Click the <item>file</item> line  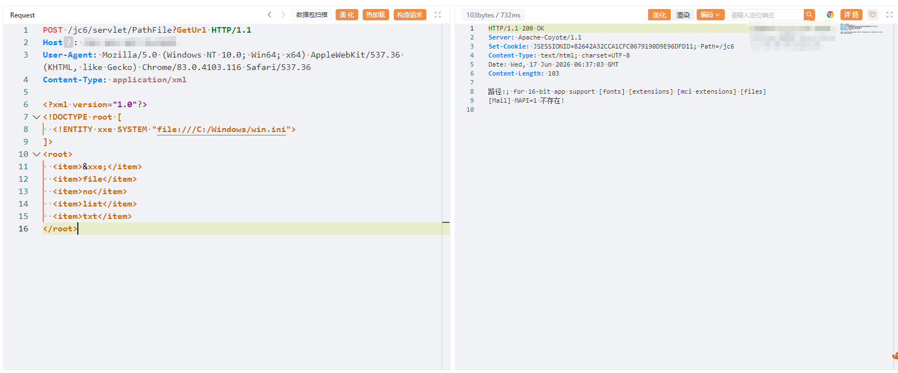(x=95, y=179)
